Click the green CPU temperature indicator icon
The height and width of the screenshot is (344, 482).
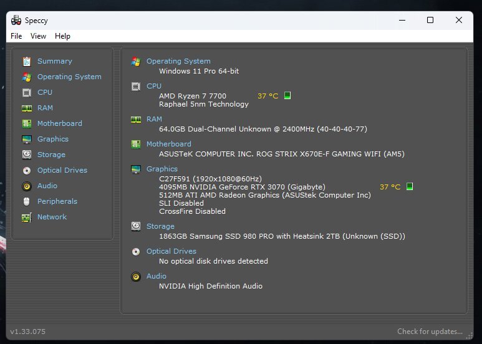coord(287,95)
